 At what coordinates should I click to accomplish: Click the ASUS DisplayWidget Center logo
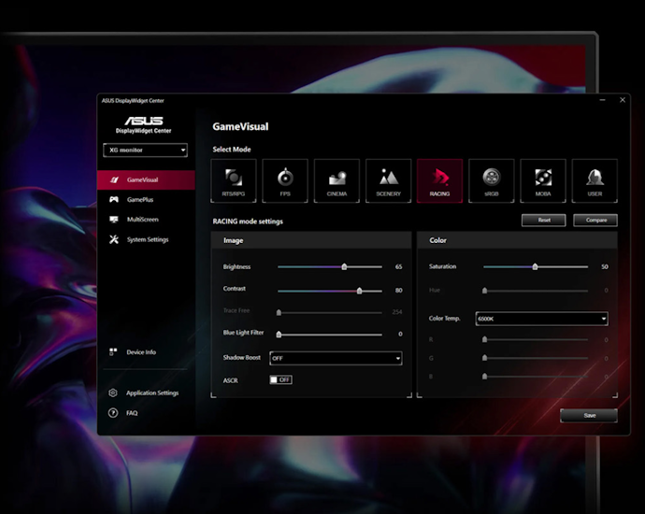tap(144, 125)
